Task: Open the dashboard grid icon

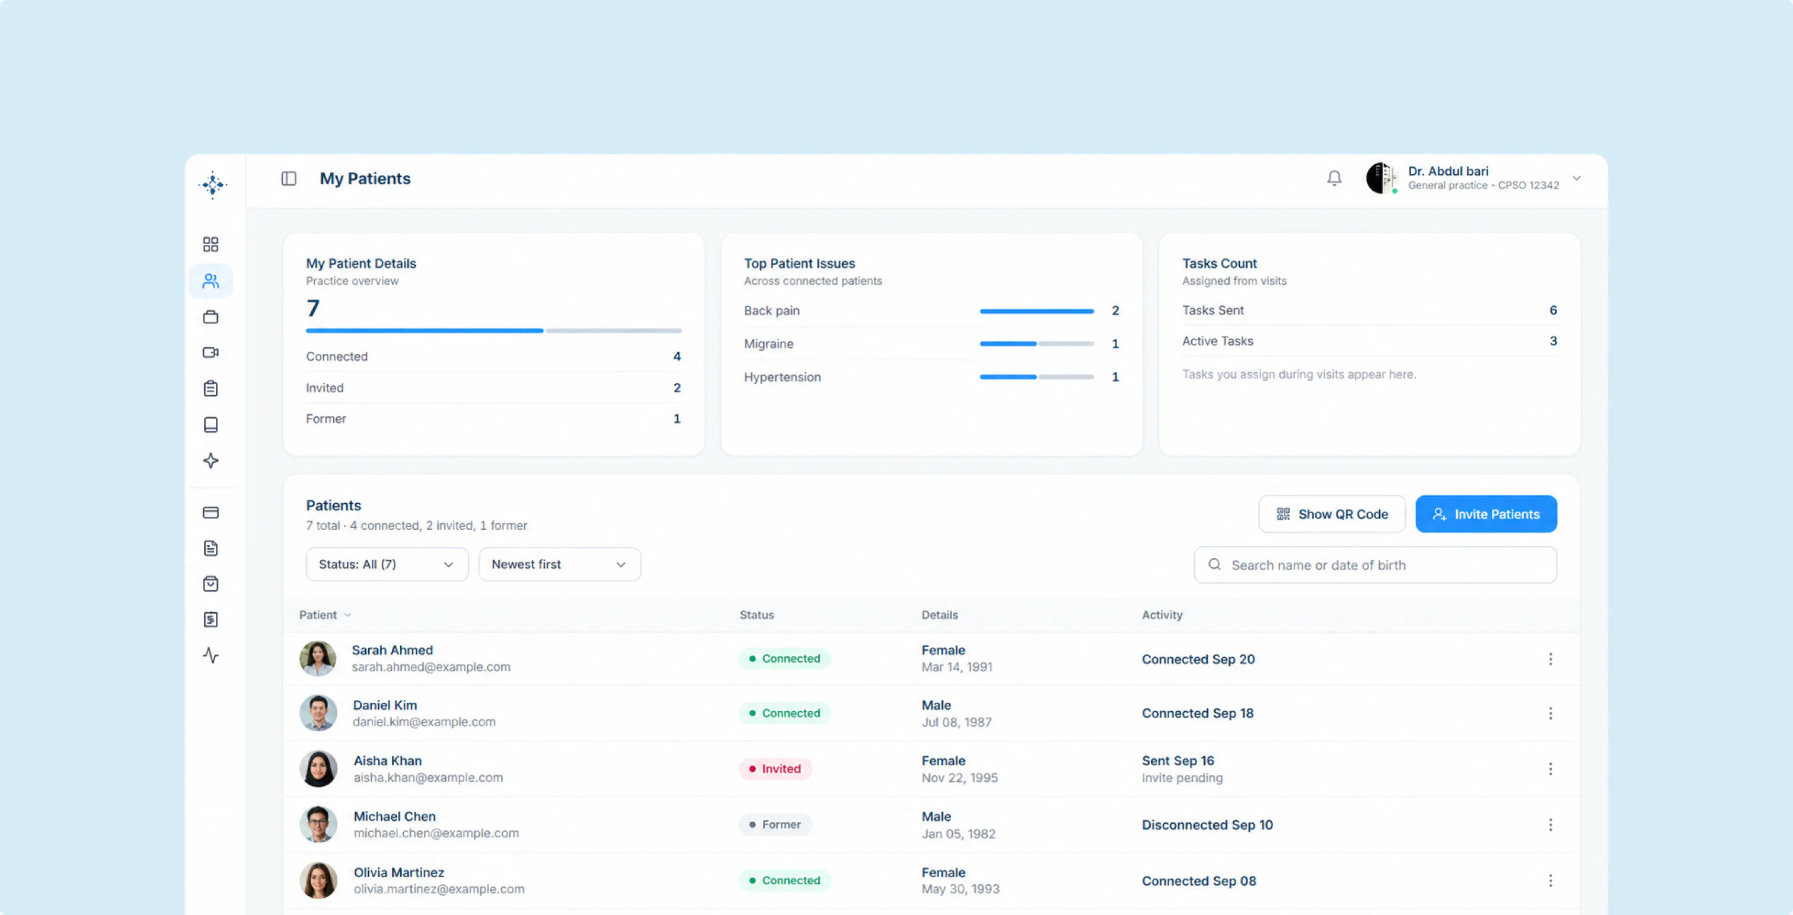Action: tap(210, 244)
